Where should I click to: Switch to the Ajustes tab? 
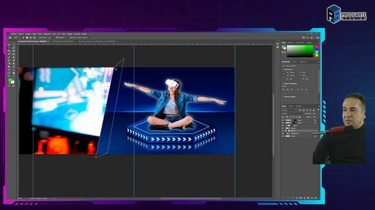coord(295,62)
